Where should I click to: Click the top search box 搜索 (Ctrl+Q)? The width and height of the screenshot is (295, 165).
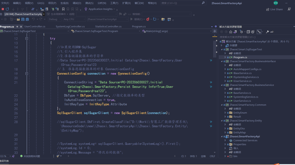coord(183,3)
